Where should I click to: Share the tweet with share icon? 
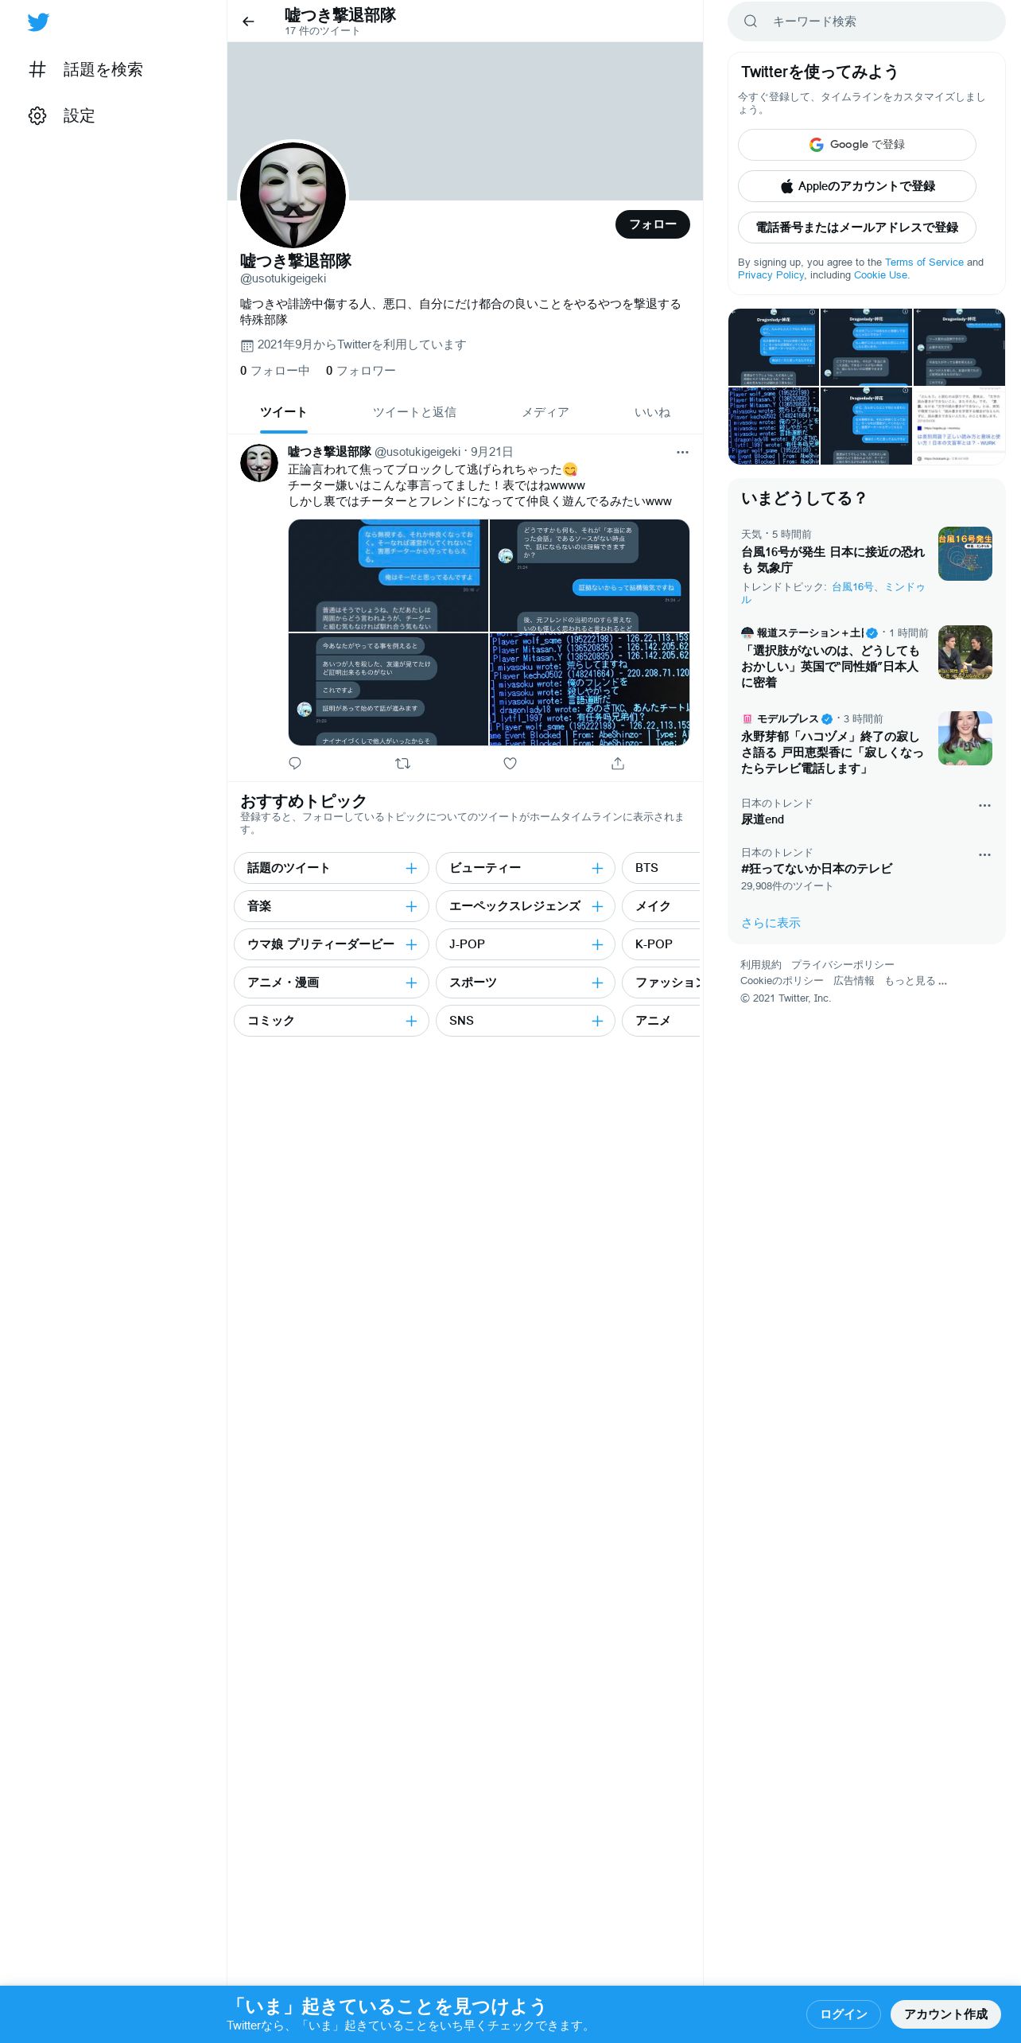pyautogui.click(x=618, y=763)
